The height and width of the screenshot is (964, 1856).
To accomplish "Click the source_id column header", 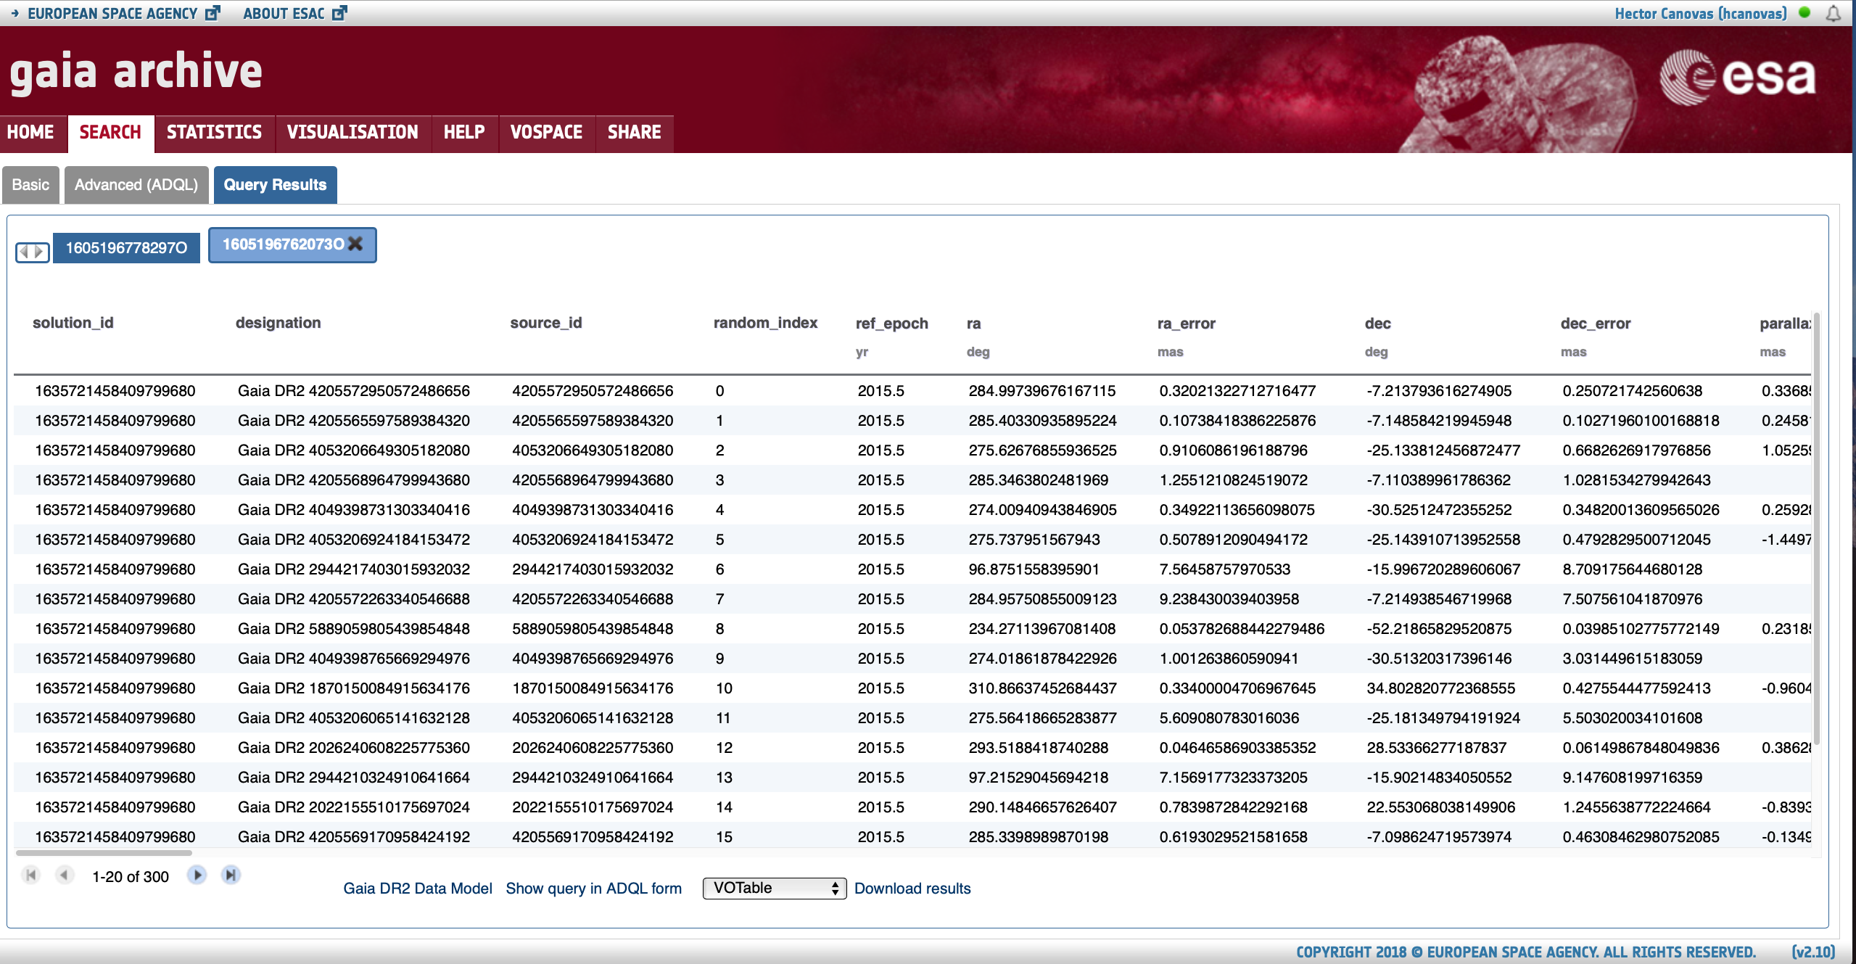I will (546, 323).
